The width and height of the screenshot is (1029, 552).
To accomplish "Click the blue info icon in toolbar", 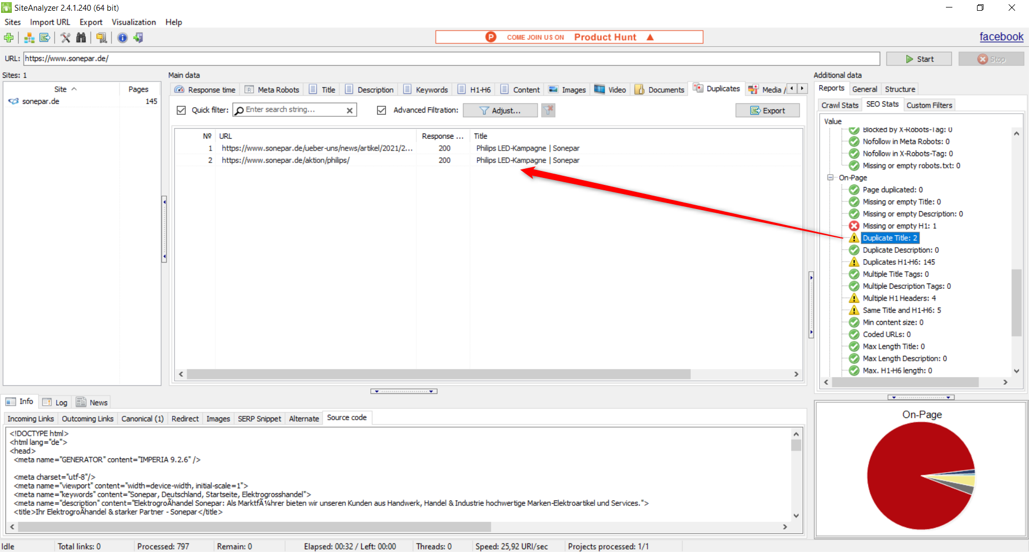I will click(x=122, y=38).
